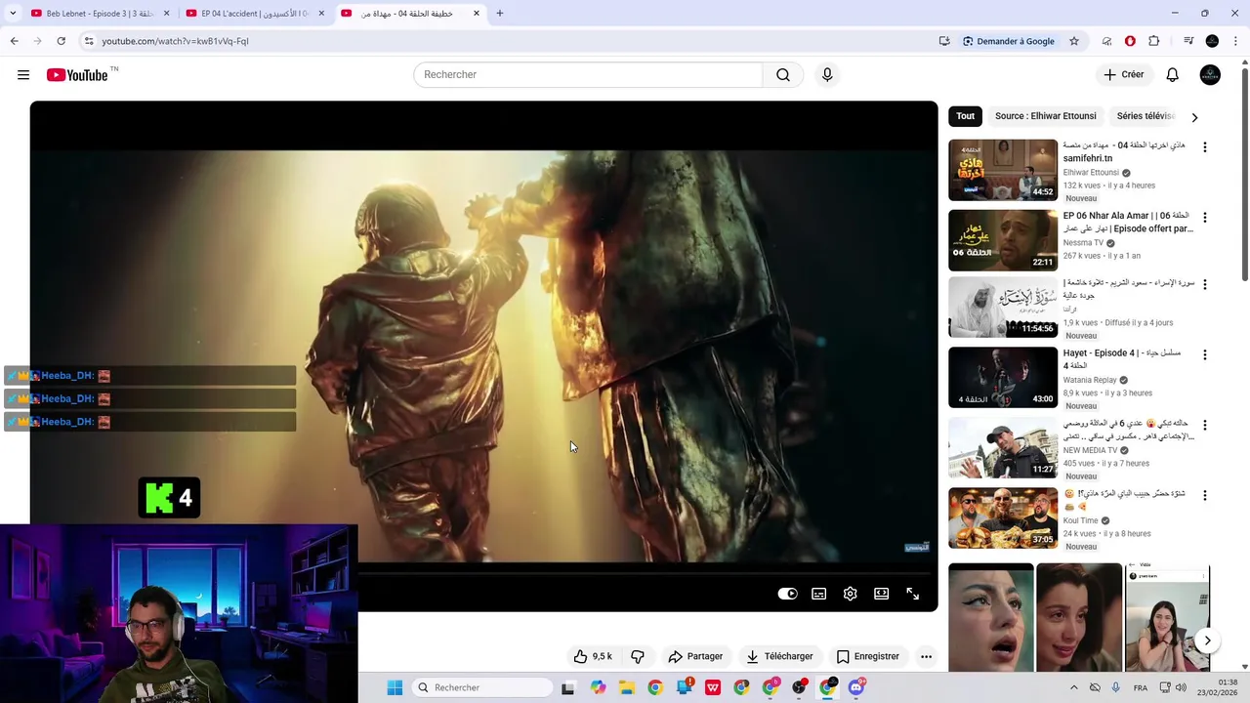Open options for the Koui Time video
Viewport: 1250px width, 703px height.
pos(1204,495)
